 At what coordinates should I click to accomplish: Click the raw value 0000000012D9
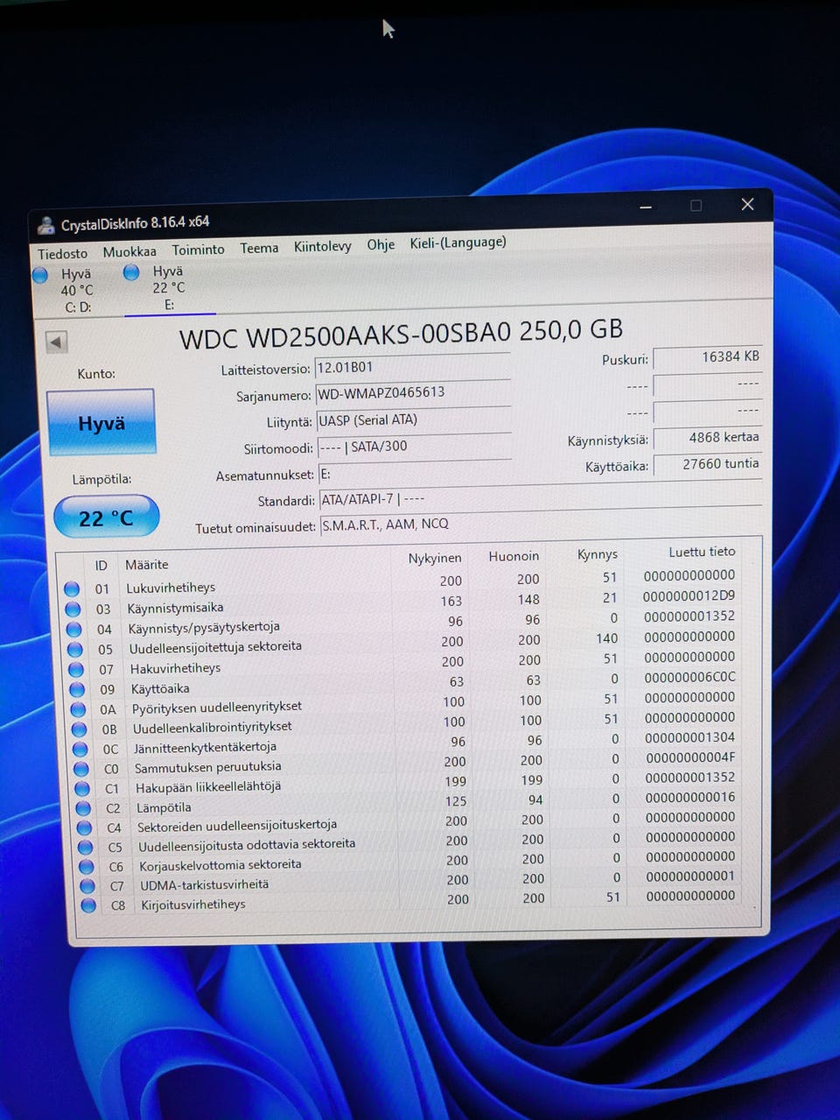[689, 595]
